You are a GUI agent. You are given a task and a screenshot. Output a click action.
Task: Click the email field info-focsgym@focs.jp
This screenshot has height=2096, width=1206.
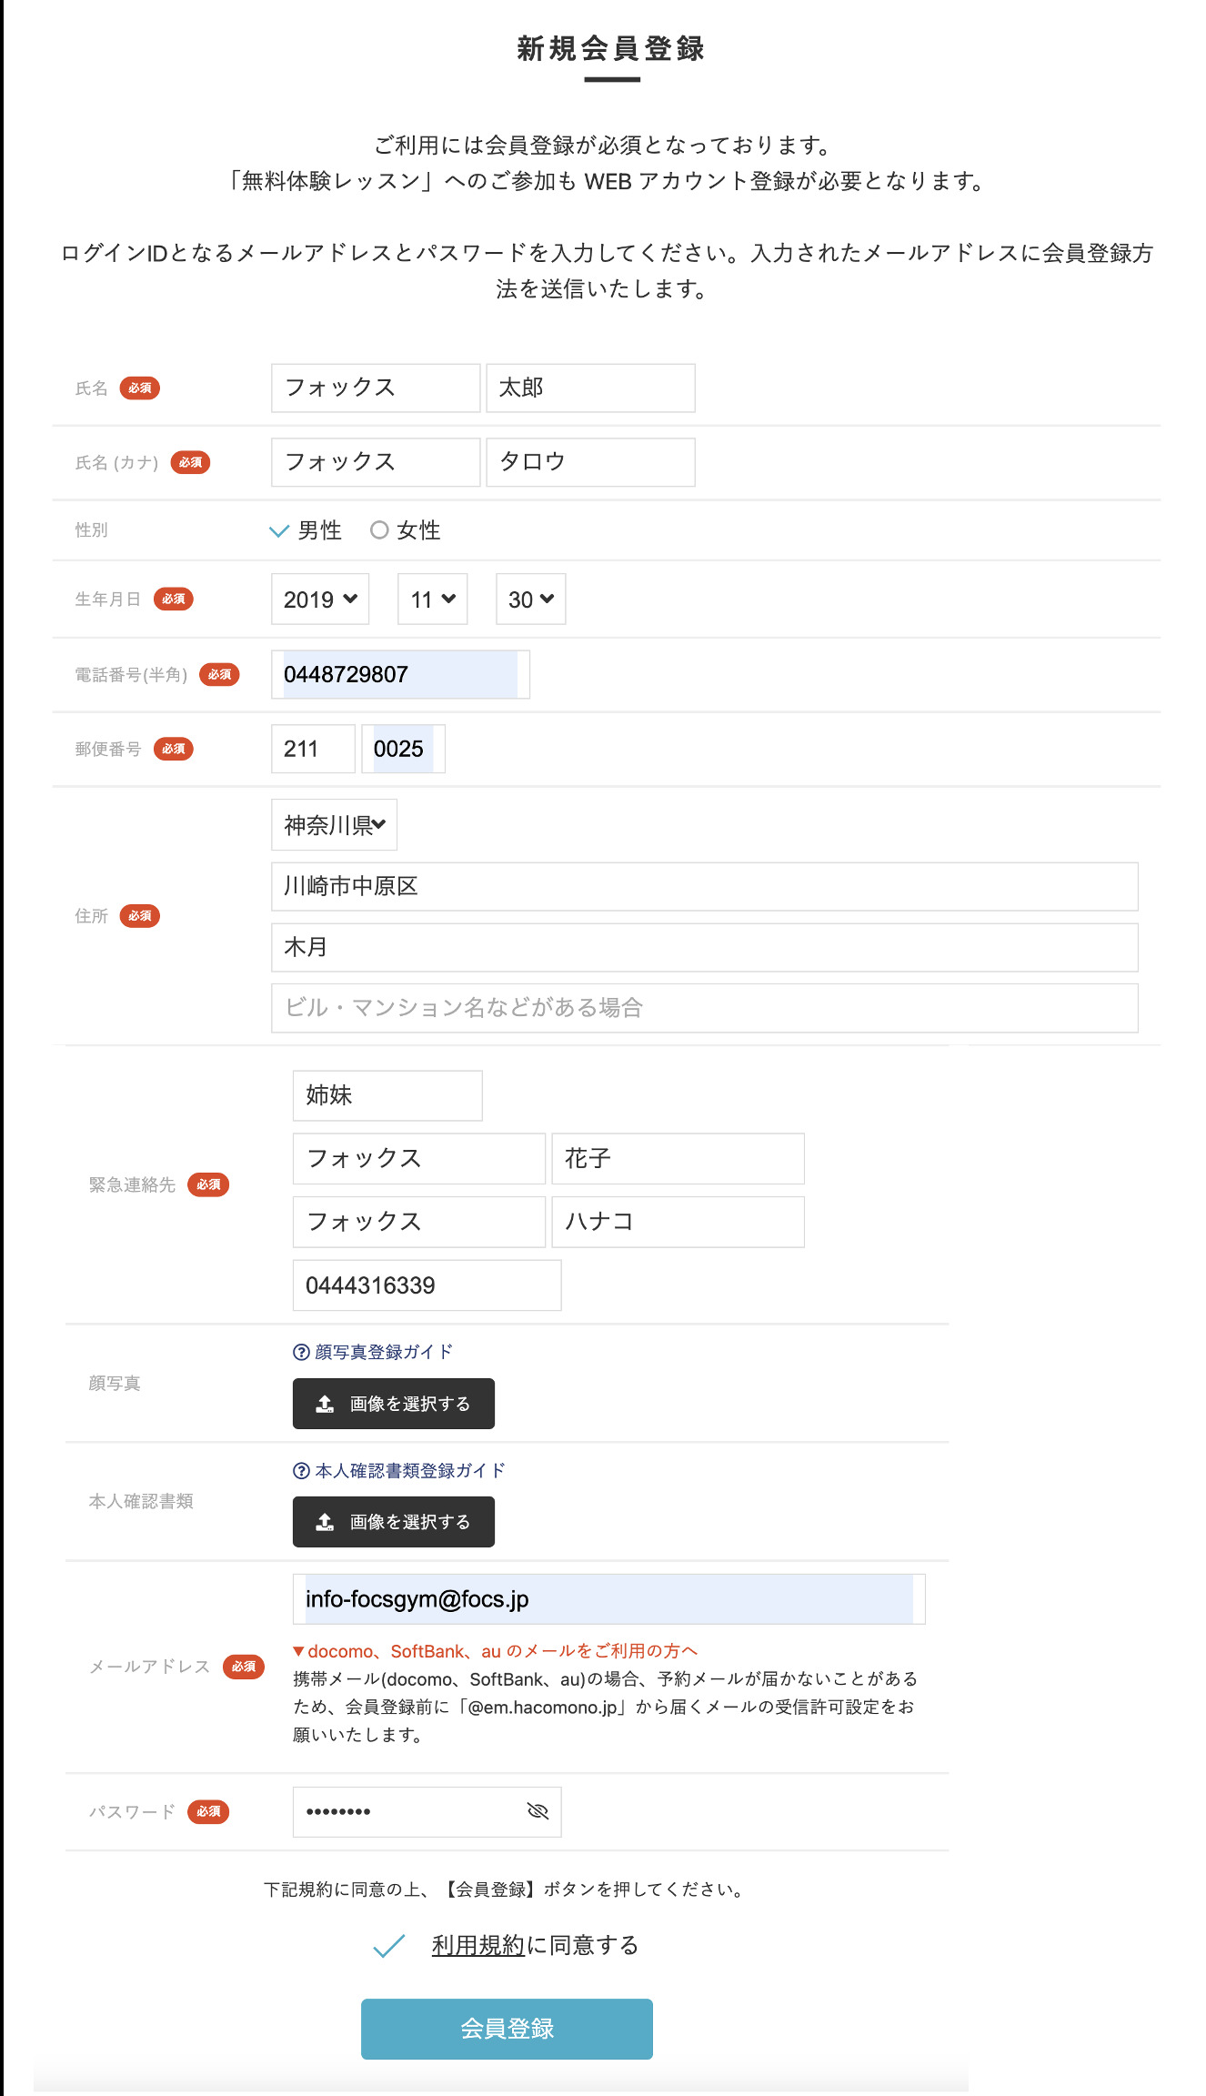608,1599
